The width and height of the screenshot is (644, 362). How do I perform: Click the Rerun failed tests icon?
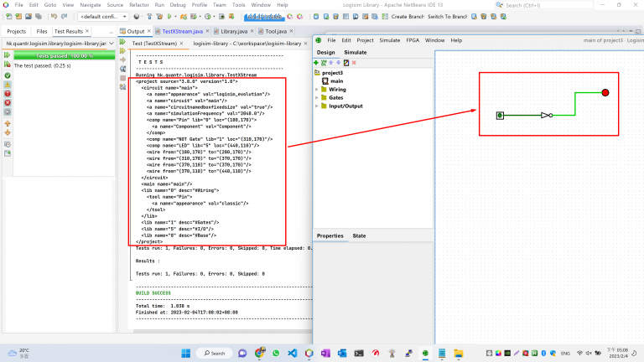(x=8, y=65)
